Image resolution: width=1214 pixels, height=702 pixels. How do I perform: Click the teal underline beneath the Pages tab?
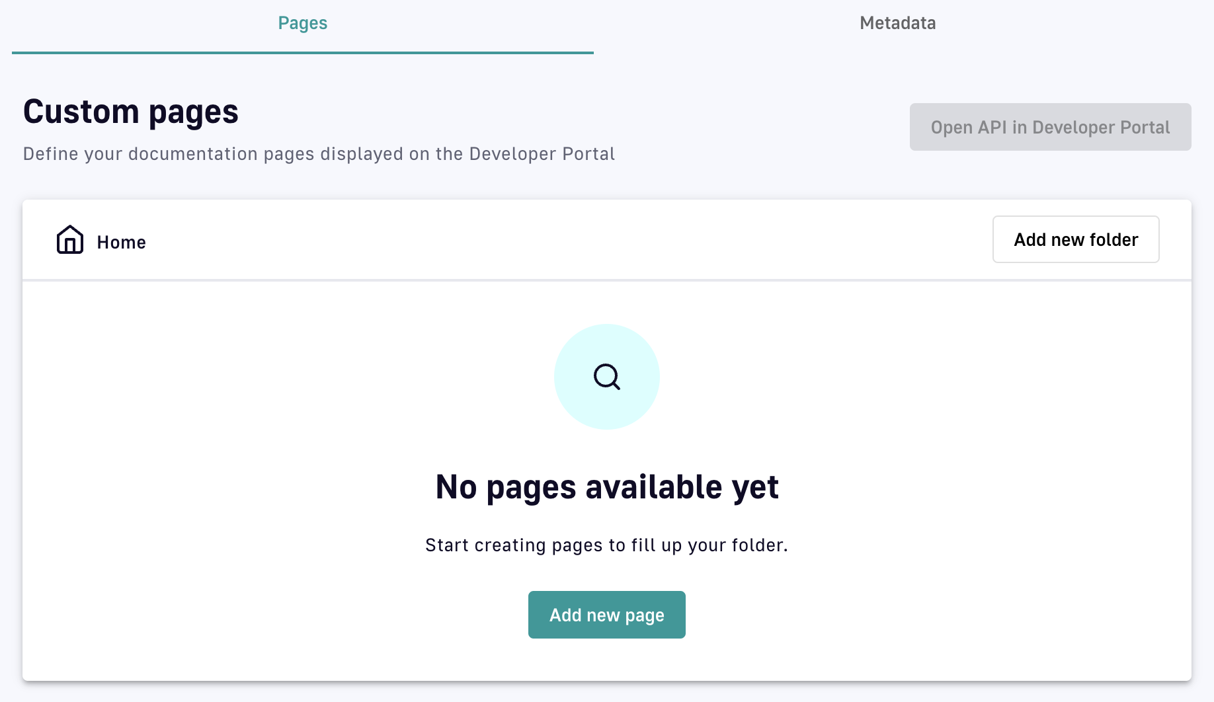click(x=303, y=52)
